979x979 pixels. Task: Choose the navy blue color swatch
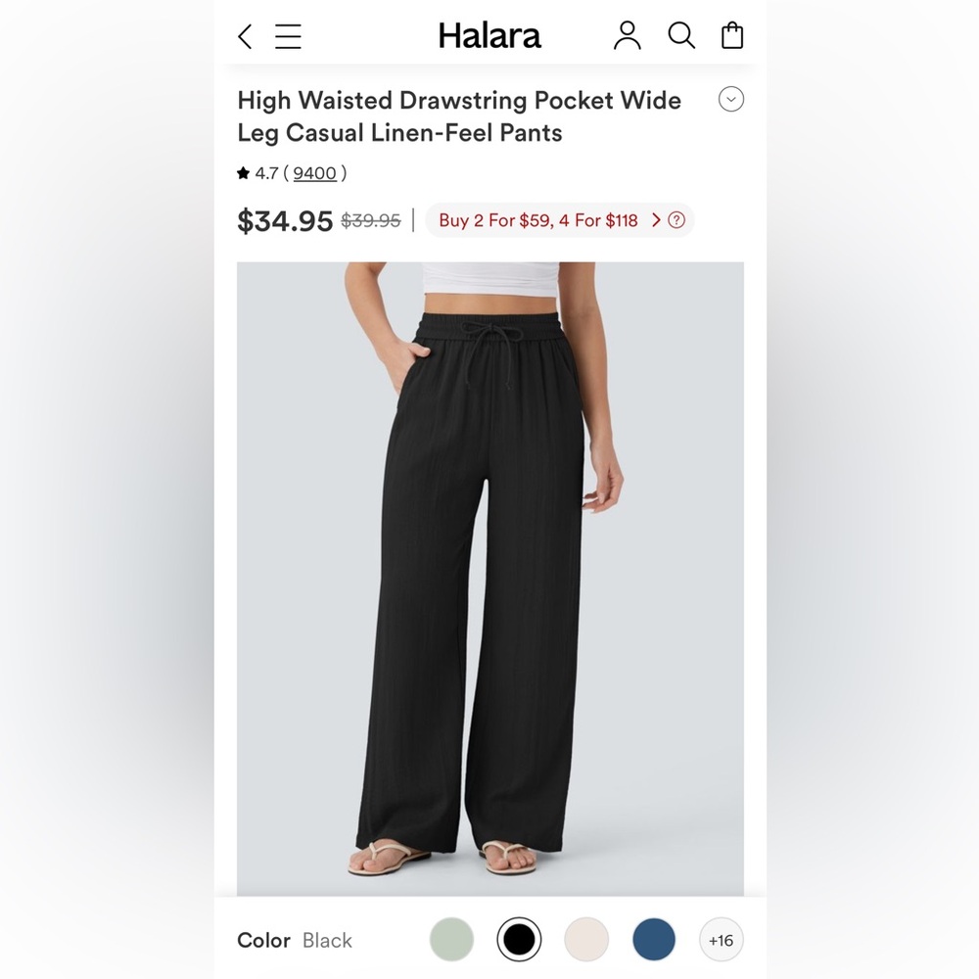pos(654,939)
